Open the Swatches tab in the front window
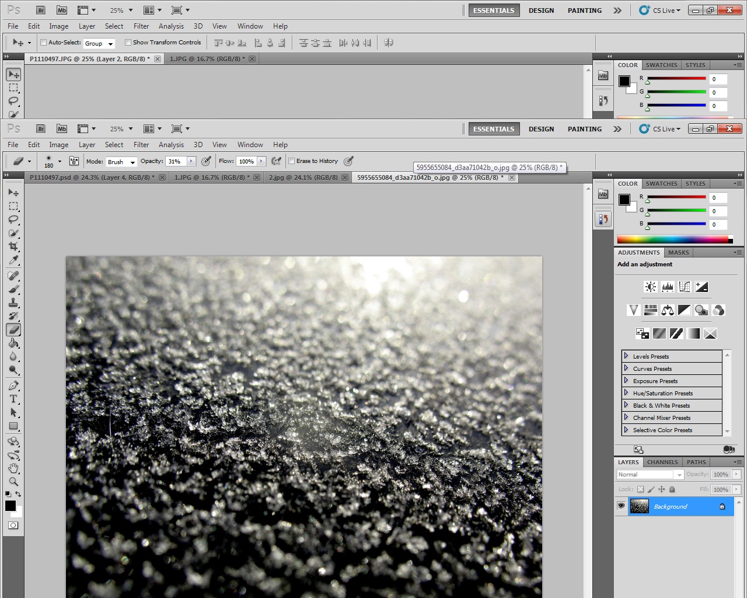 pyautogui.click(x=661, y=183)
